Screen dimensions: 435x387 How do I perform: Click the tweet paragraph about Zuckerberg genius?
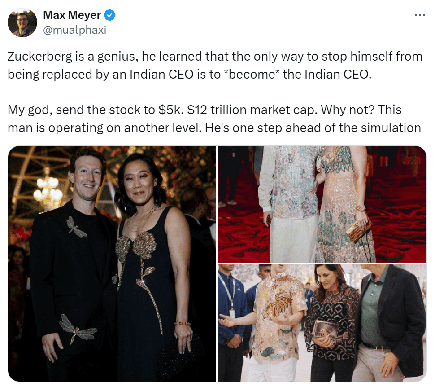[x=215, y=65]
